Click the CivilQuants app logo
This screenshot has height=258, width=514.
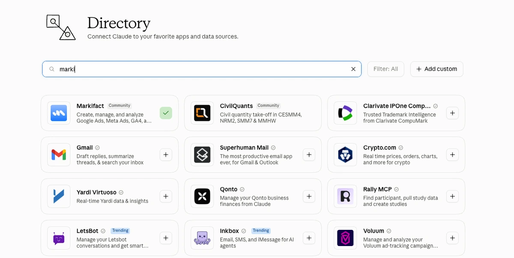(202, 113)
